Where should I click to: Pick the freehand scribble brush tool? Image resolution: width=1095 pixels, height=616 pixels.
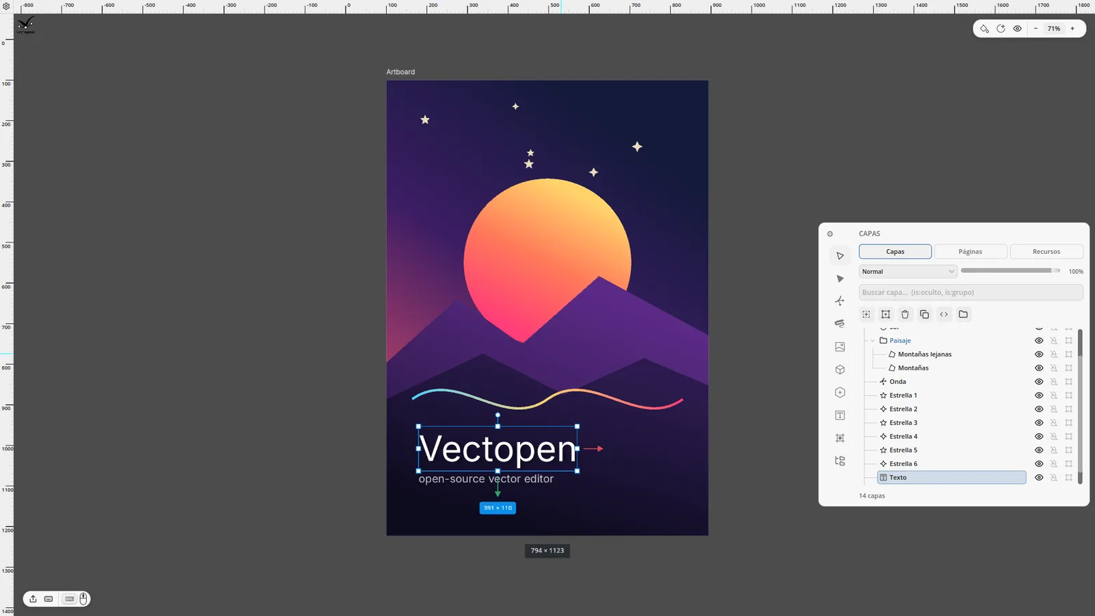[x=840, y=324]
